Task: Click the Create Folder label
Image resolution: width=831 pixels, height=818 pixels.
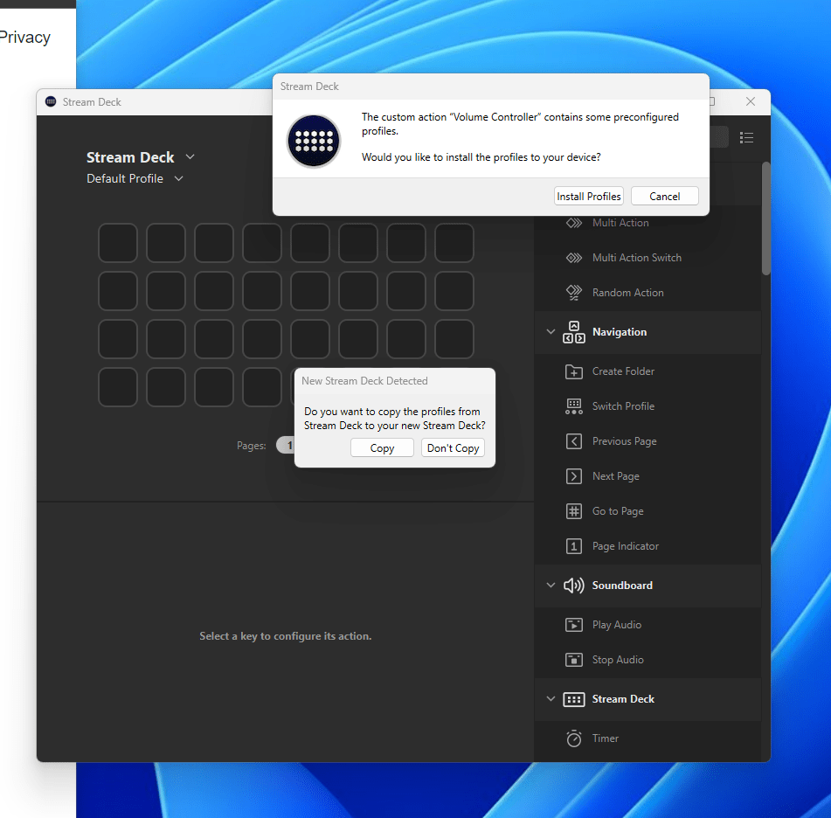Action: tap(623, 371)
